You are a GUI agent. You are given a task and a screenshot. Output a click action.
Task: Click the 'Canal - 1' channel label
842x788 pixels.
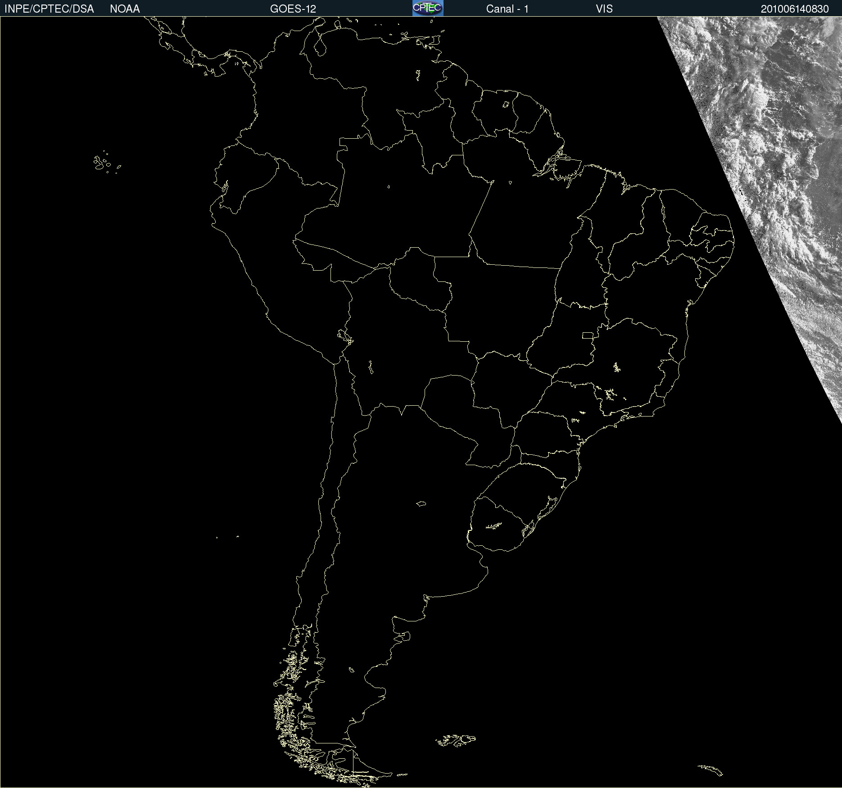click(507, 9)
